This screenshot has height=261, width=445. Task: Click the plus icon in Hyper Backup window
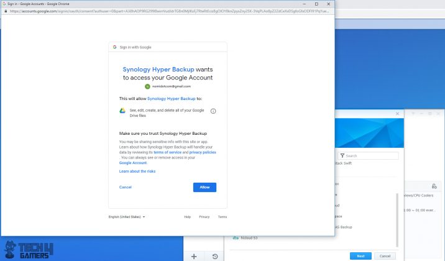(194, 257)
